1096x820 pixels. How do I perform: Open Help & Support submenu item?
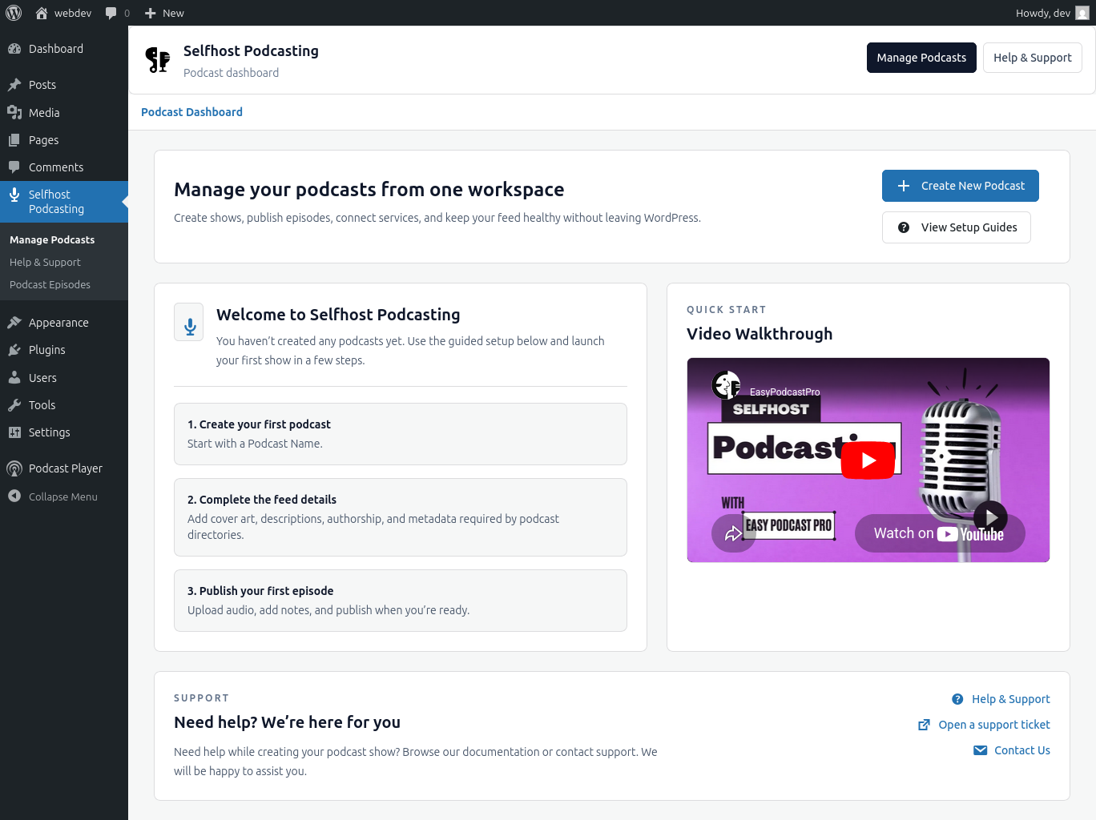click(45, 262)
